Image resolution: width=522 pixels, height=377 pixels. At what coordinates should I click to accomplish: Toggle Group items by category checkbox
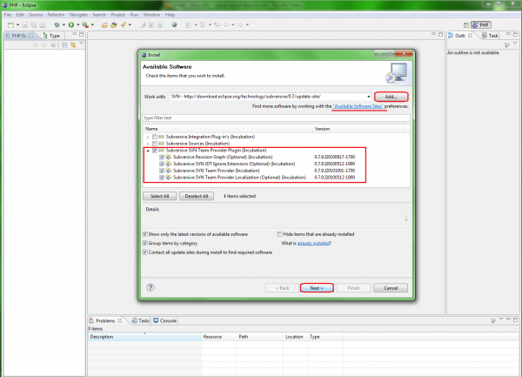145,243
